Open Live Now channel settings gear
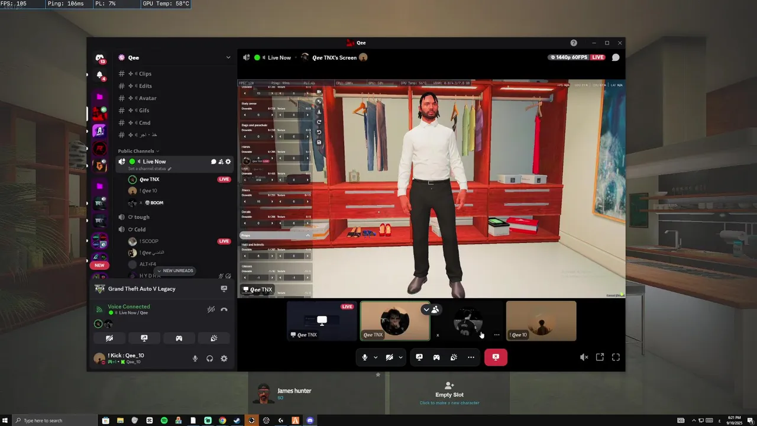757x426 pixels. click(x=228, y=162)
